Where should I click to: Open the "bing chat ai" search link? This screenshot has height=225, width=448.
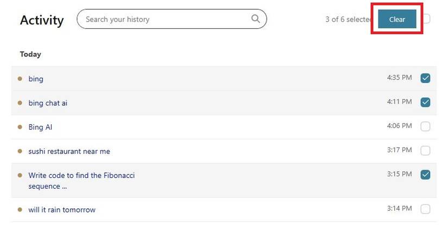point(48,103)
